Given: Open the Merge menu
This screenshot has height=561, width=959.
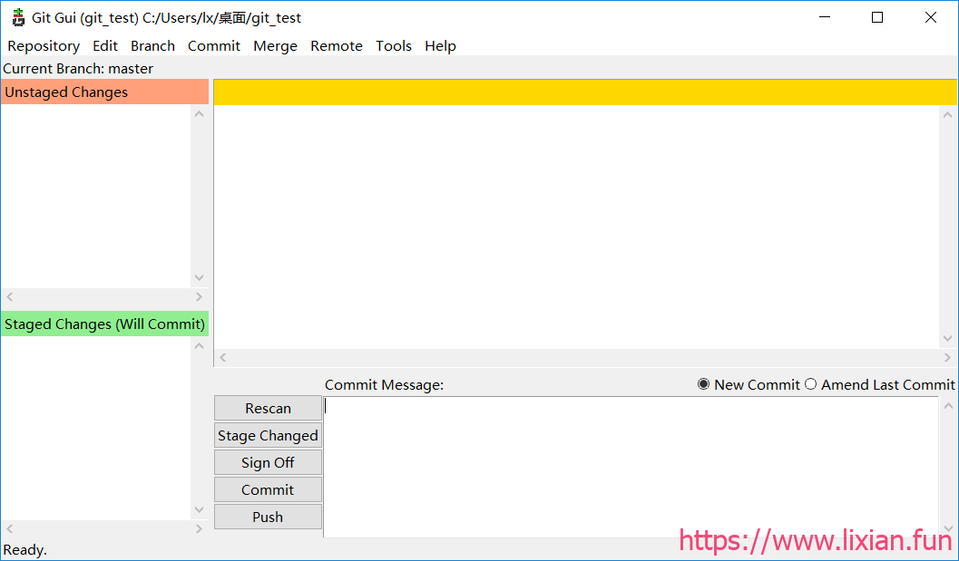Looking at the screenshot, I should [275, 46].
